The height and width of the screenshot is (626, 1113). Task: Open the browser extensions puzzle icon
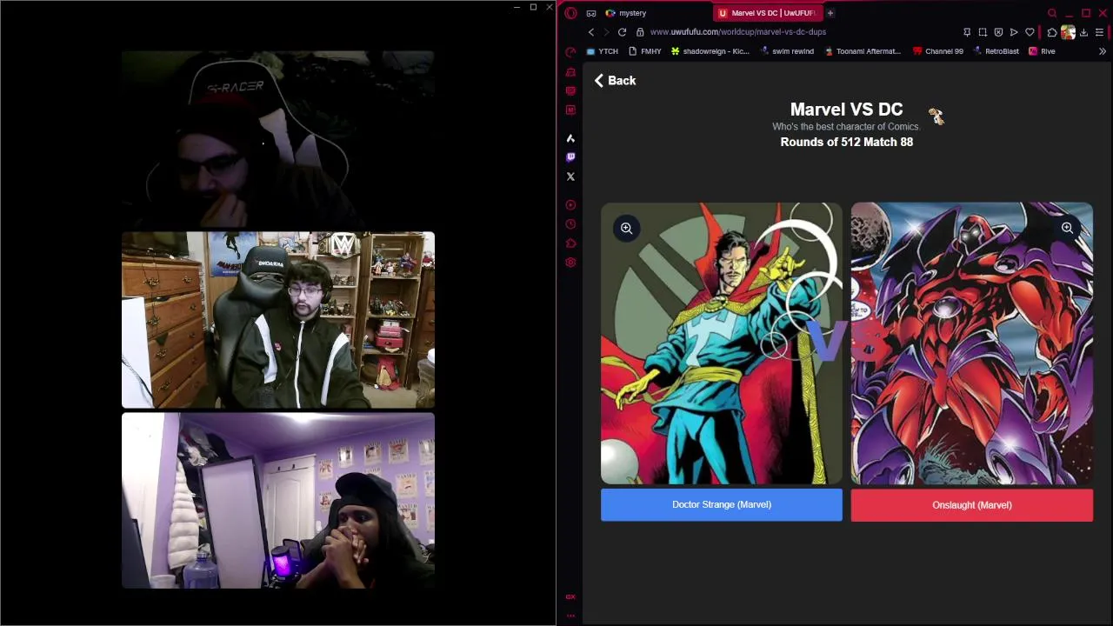(x=1052, y=32)
